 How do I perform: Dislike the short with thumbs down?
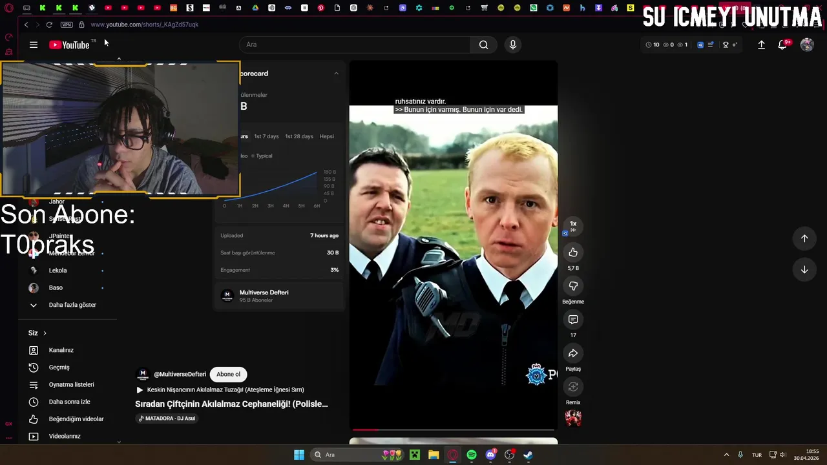click(x=573, y=286)
